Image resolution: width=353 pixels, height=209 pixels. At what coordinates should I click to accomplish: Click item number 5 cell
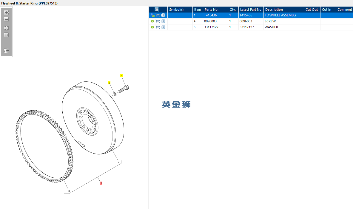tap(198, 27)
